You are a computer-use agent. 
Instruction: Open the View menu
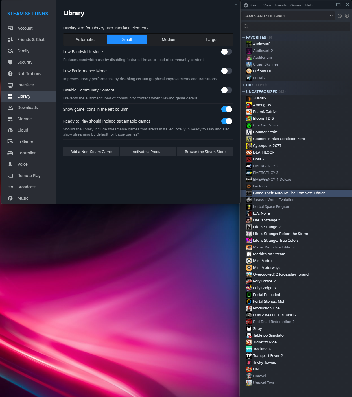click(x=267, y=5)
